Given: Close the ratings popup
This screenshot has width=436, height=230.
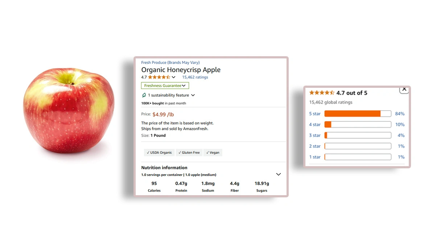Looking at the screenshot, I should 404,89.
